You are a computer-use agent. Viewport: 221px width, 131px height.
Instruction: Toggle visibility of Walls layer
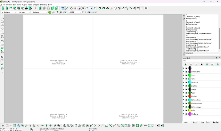pyautogui.click(x=184, y=111)
